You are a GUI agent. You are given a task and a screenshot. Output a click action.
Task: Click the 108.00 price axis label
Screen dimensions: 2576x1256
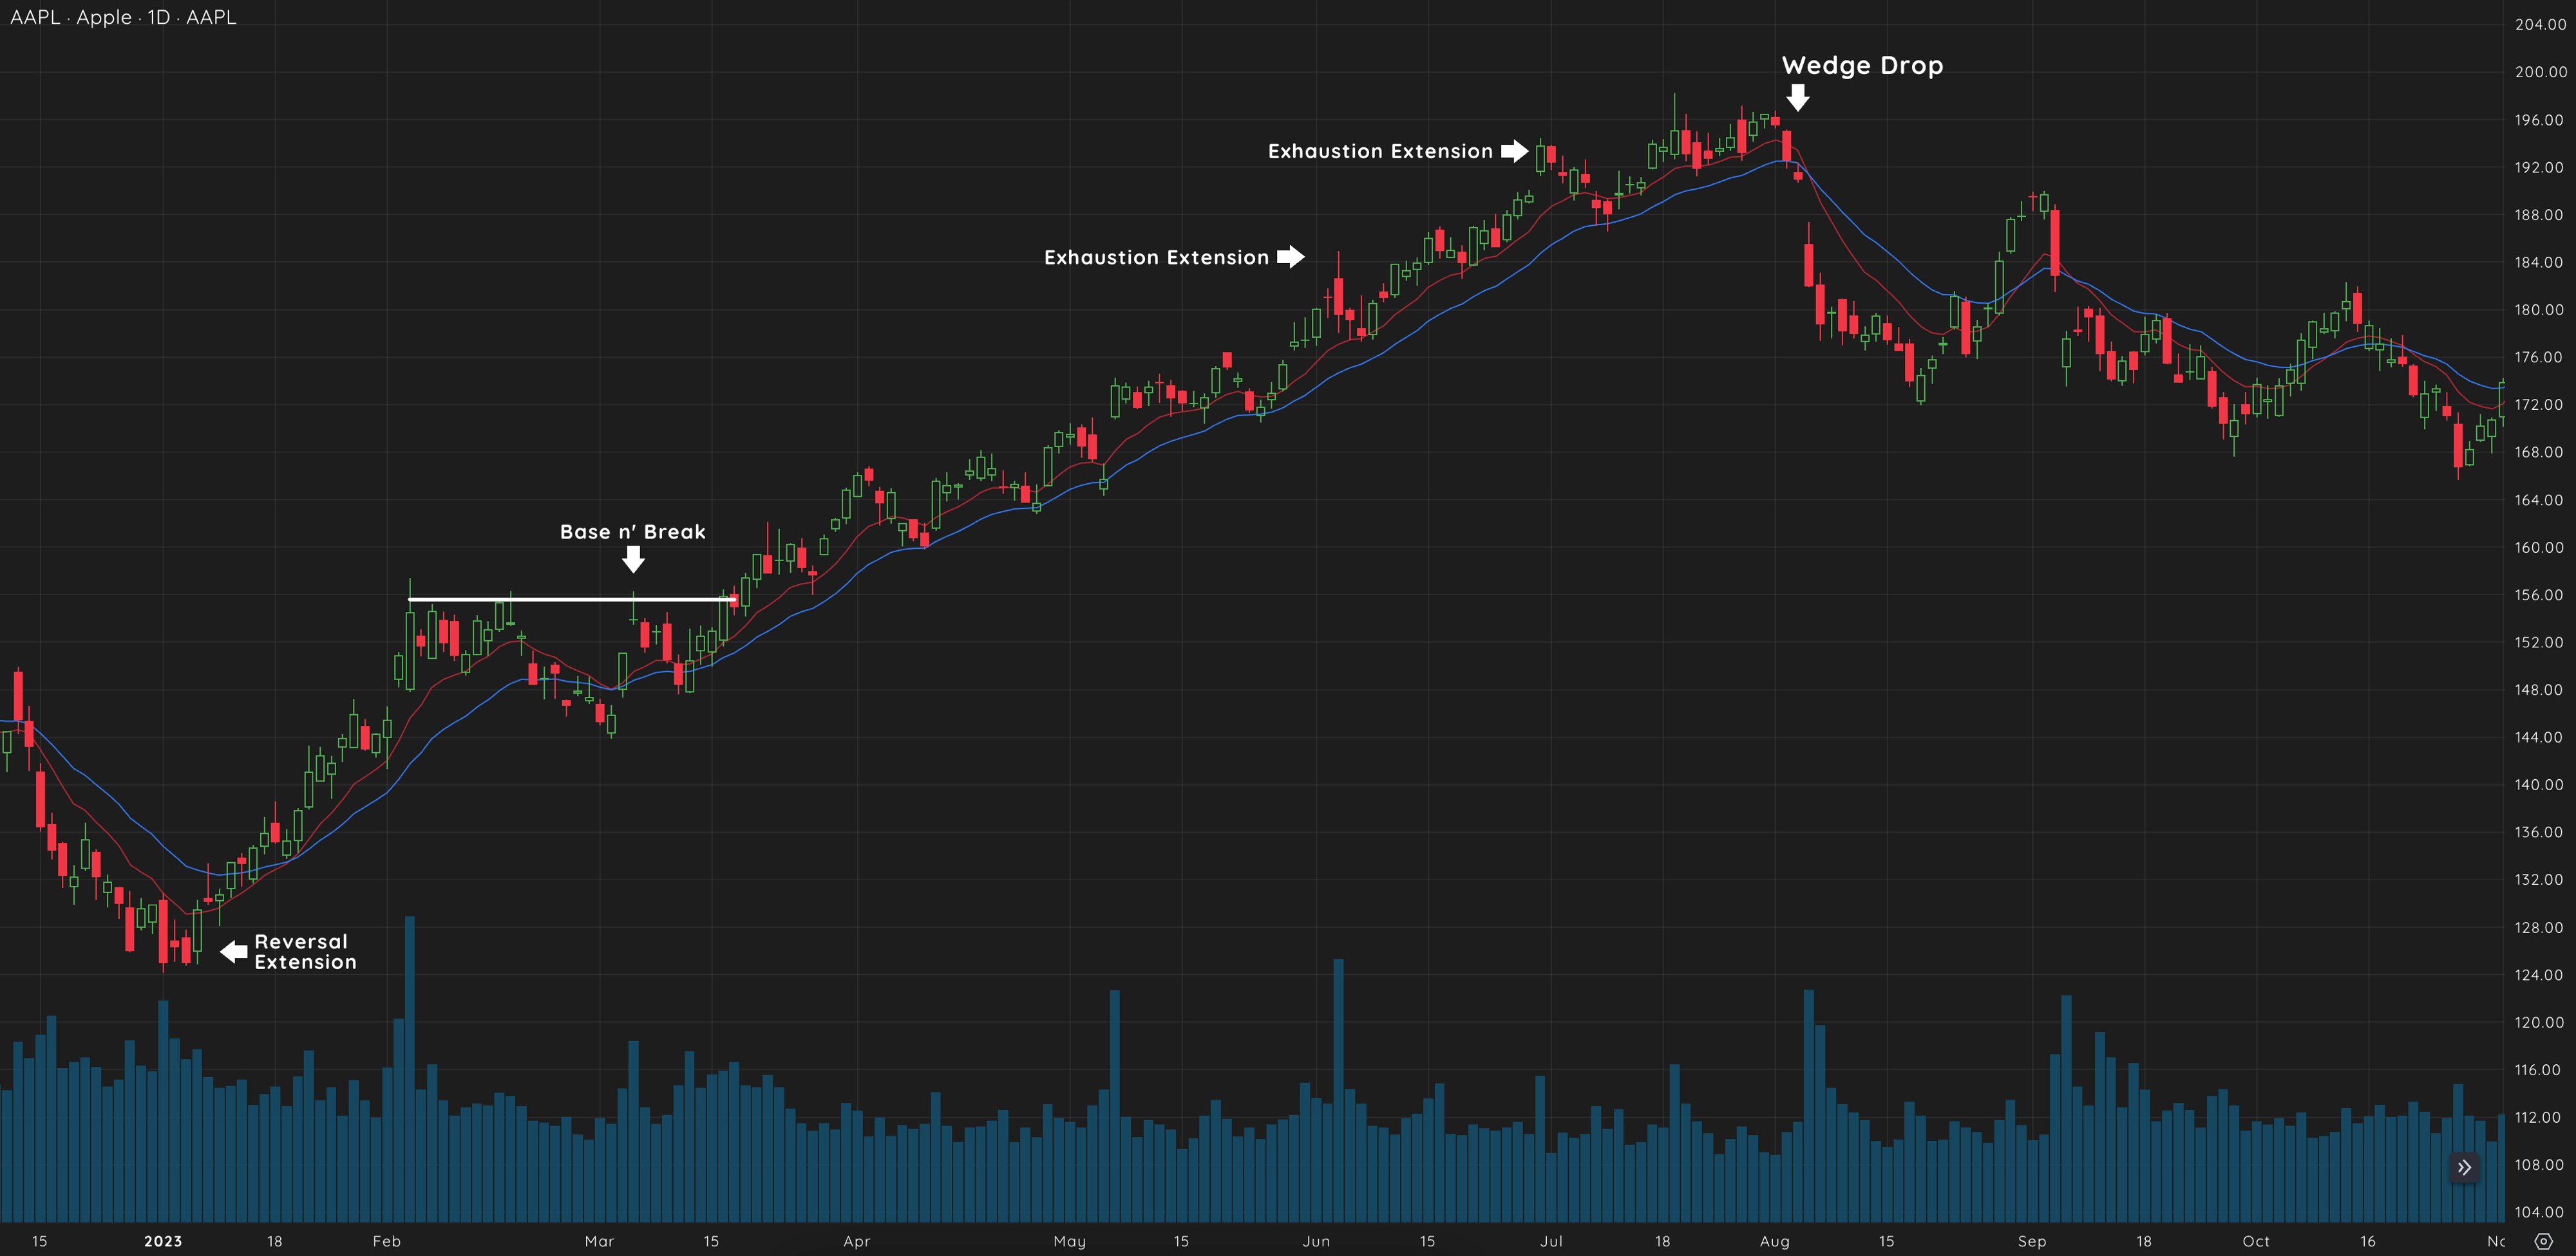(x=2540, y=1165)
